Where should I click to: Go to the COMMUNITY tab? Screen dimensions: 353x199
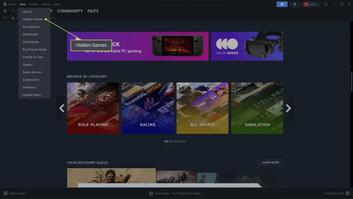tap(70, 11)
